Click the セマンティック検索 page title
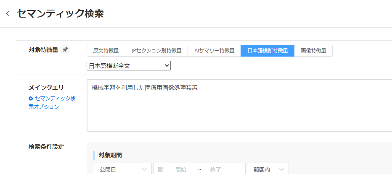The height and width of the screenshot is (174, 392). tap(60, 13)
